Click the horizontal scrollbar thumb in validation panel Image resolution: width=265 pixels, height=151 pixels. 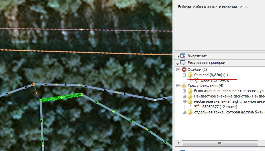[x=219, y=143]
